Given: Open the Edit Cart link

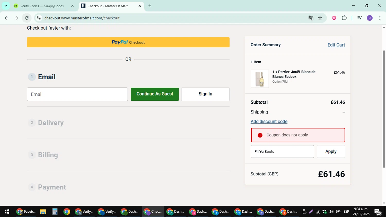Looking at the screenshot, I should tap(336, 45).
